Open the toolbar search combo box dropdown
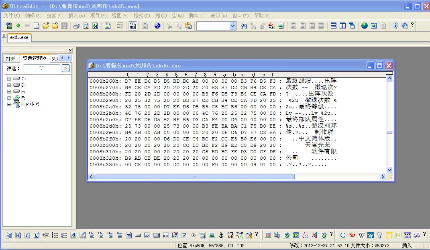 pos(232,26)
